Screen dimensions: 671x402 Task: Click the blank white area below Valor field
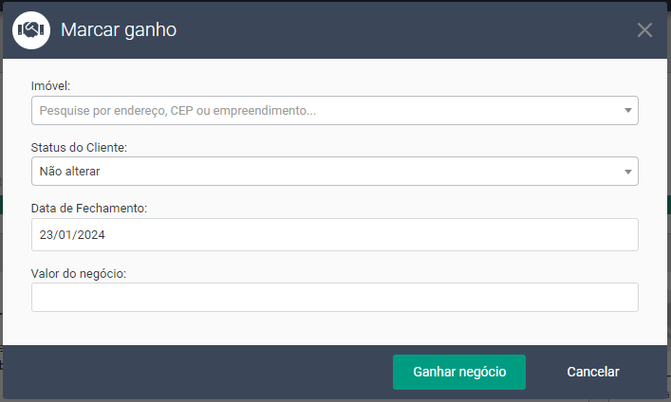point(334,328)
